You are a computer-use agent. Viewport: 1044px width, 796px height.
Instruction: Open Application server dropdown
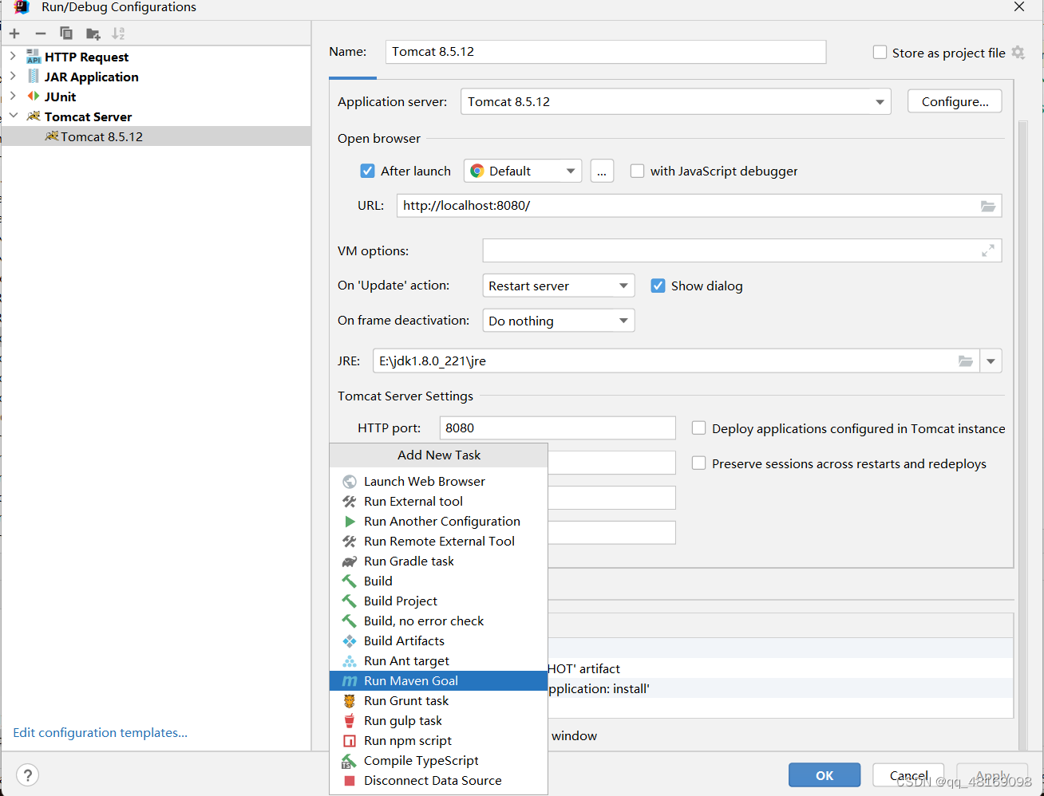676,102
